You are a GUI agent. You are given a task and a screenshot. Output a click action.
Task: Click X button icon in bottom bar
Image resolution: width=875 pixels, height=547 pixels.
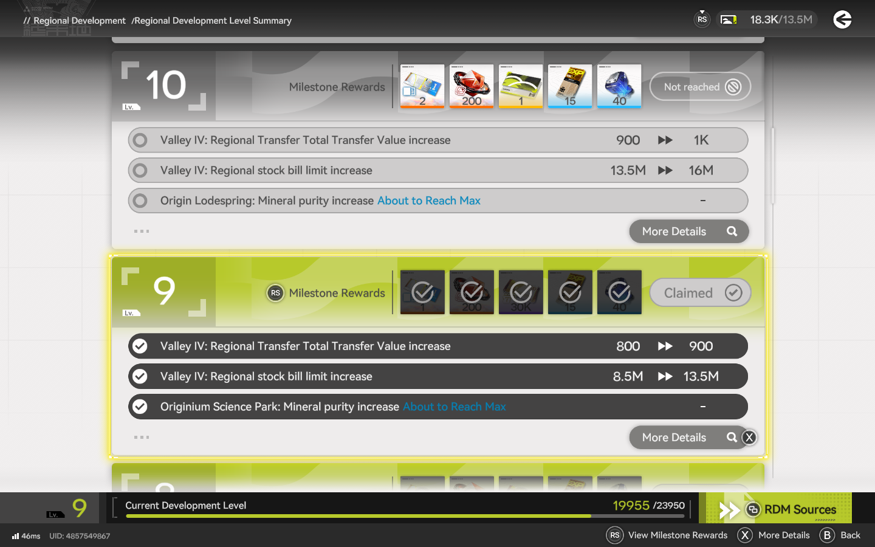[745, 535]
